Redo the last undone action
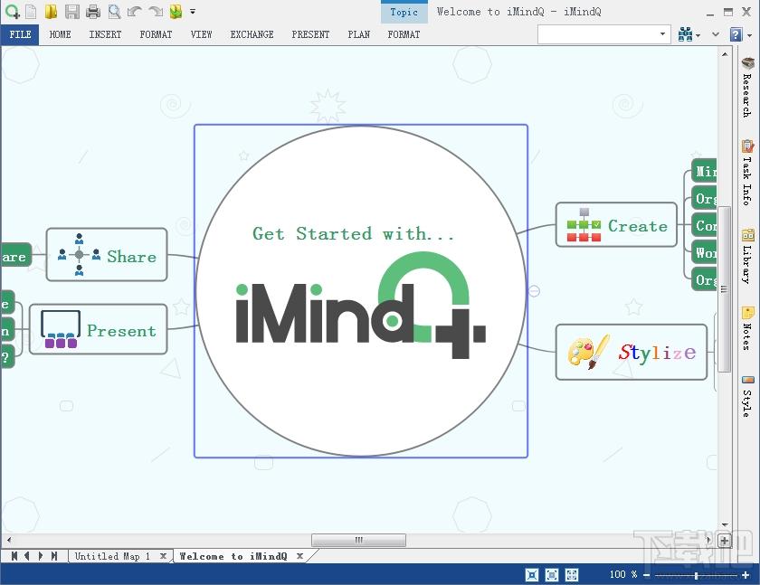The height and width of the screenshot is (585, 760). (x=156, y=11)
